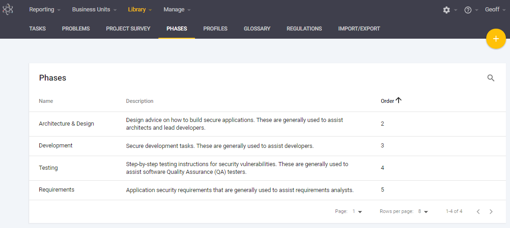Open the Manage menu

coord(177,10)
